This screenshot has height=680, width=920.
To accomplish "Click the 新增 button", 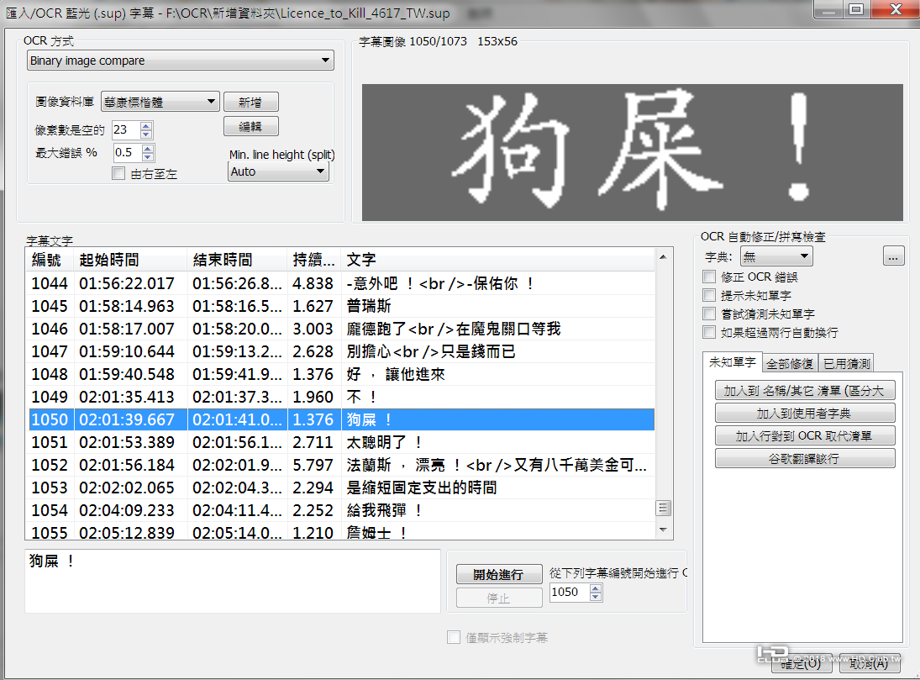I will [x=250, y=103].
